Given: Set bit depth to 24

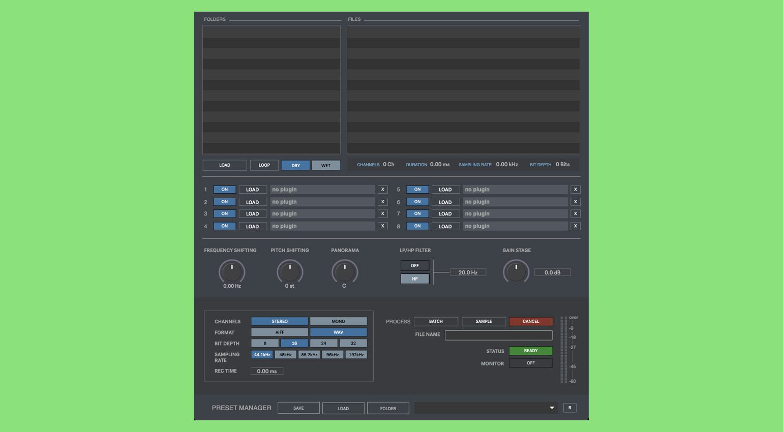Looking at the screenshot, I should click(323, 344).
